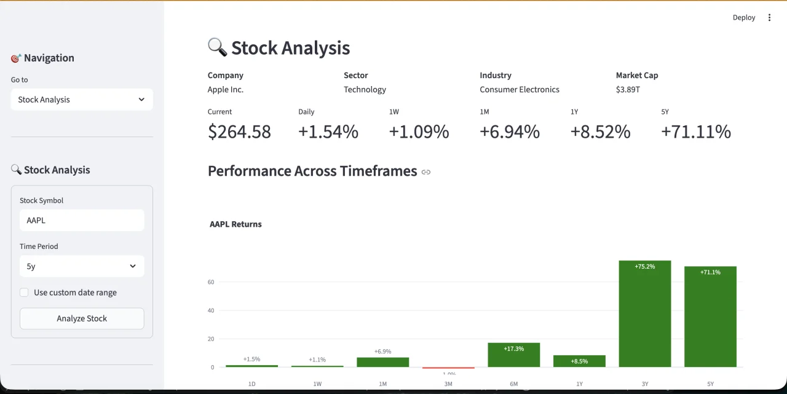Click the 1M bar in the returns chart
Viewport: 787px width, 394px height.
tap(383, 362)
